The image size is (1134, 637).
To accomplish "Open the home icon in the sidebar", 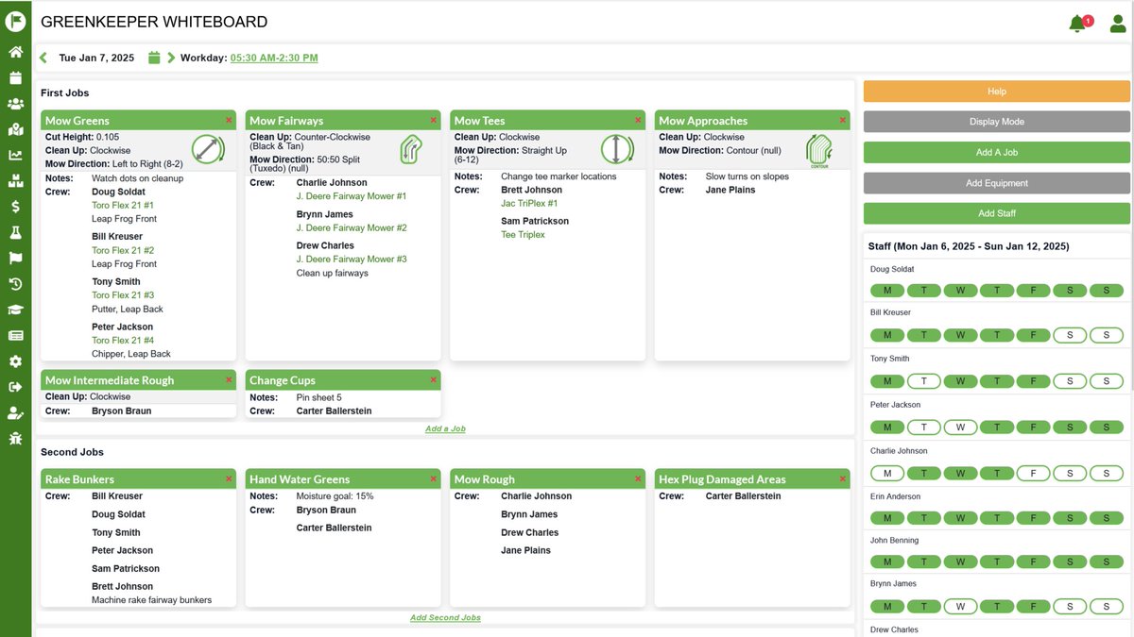I will 14,52.
